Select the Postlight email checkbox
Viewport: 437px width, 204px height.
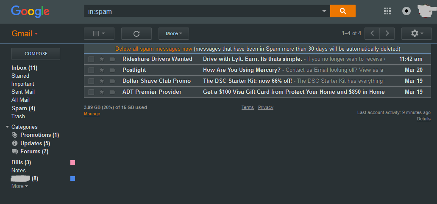click(x=91, y=70)
